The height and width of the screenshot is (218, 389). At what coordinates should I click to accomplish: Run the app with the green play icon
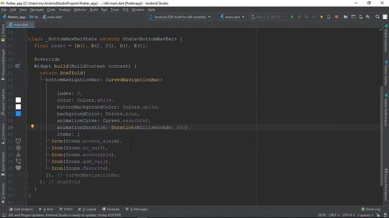coord(292,17)
